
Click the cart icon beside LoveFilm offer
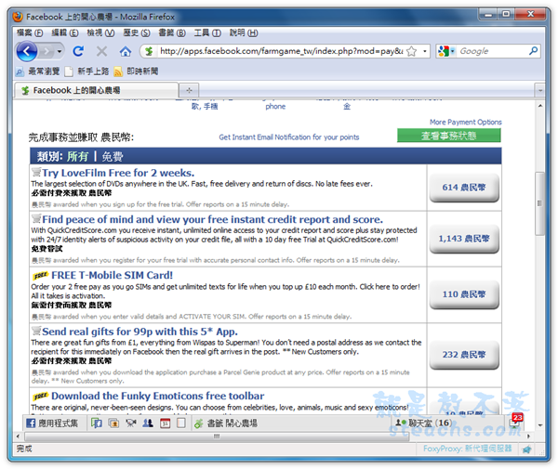(36, 173)
